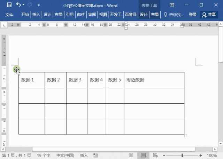223x159 pixels.
Task: Click the page count 第1页，共1页 in status bar
Action: [x=16, y=155]
